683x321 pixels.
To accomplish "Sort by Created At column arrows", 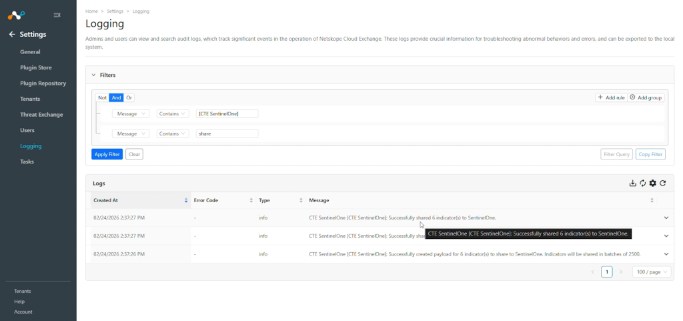I will point(186,200).
